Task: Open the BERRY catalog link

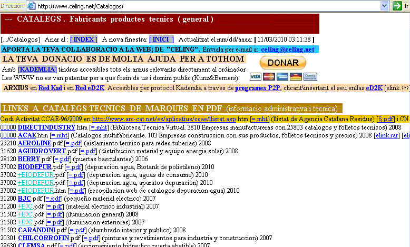Action: [x=29, y=159]
